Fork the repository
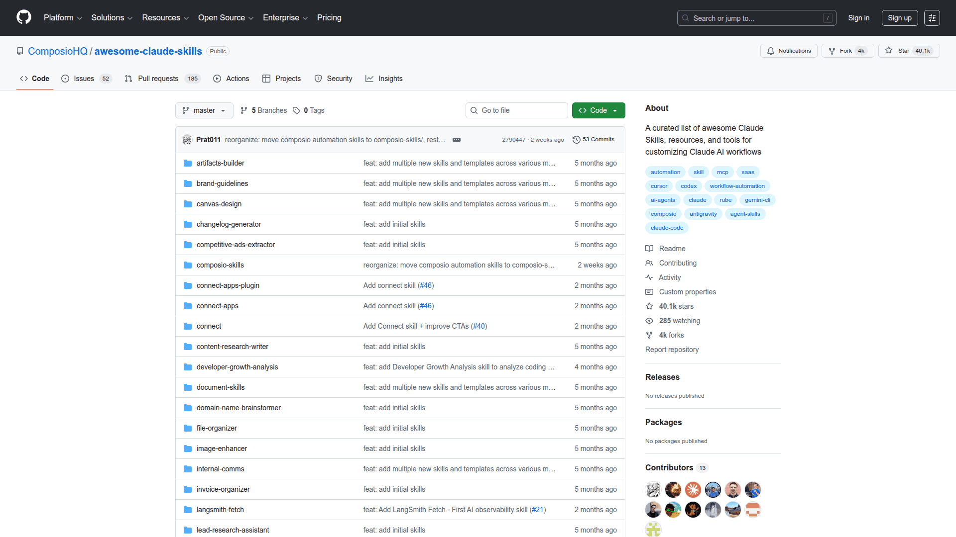Screen dimensions: 956x537 [840, 51]
